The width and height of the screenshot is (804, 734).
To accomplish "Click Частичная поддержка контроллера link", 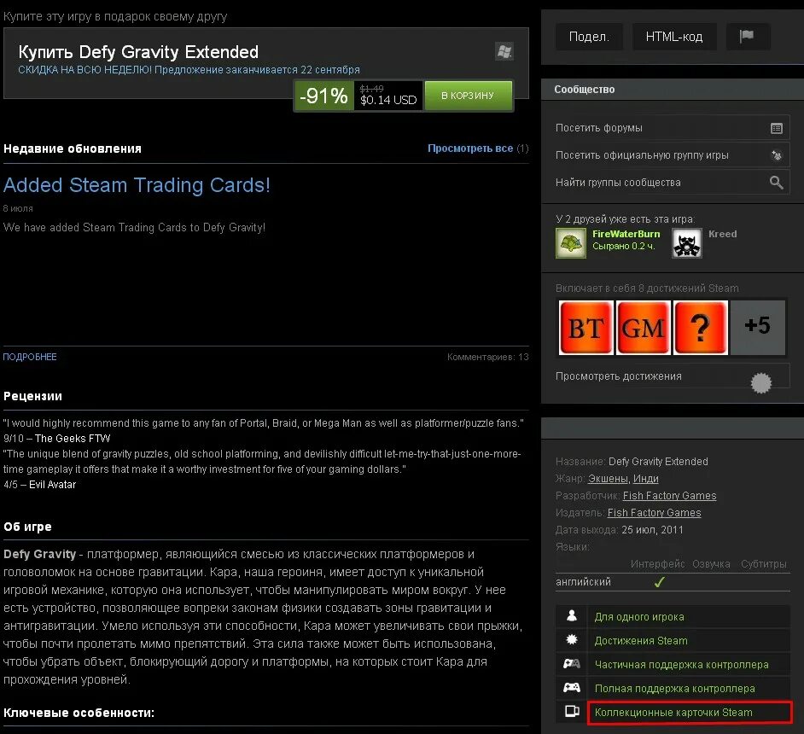I will [681, 665].
